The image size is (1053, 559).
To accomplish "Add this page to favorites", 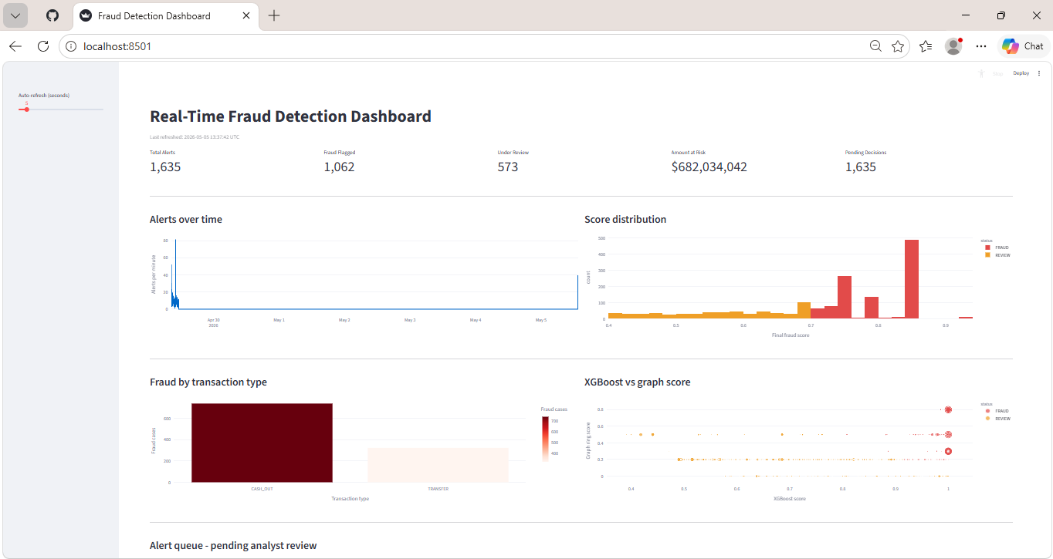I will [898, 46].
